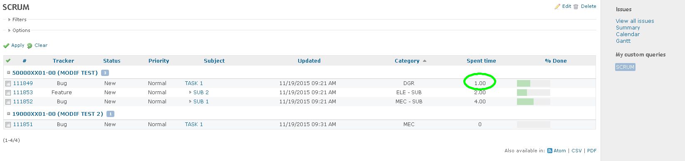Image resolution: width=685 pixels, height=161 pixels.
Task: Click the Atom feed icon
Action: (x=550, y=151)
